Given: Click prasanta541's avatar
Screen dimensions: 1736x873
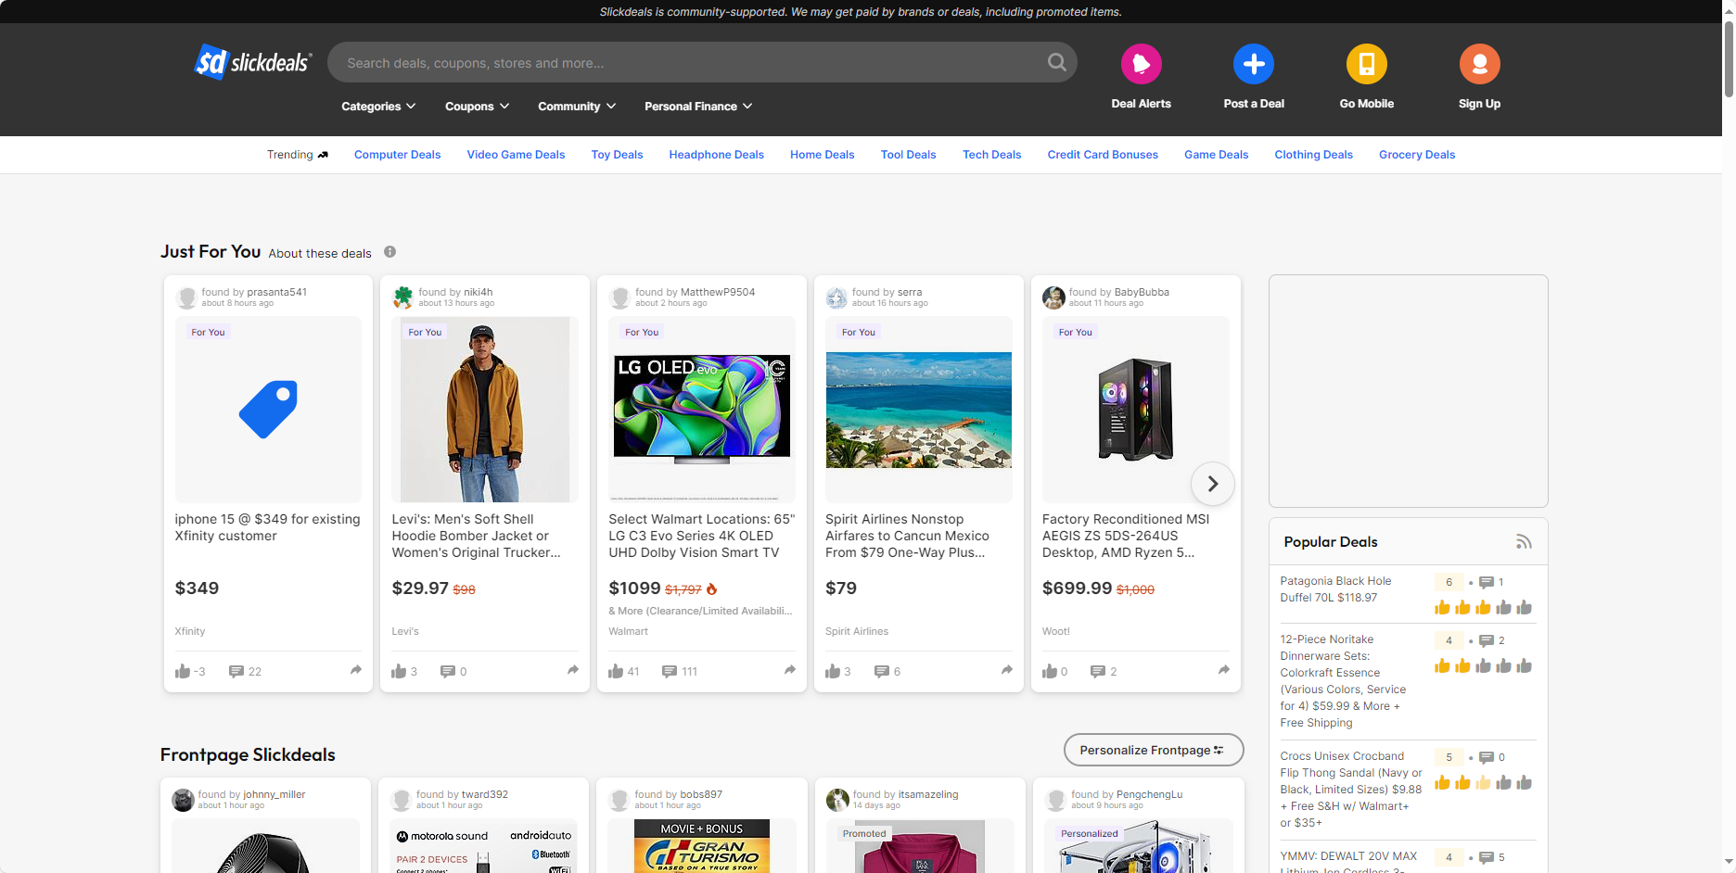Looking at the screenshot, I should click(x=186, y=297).
